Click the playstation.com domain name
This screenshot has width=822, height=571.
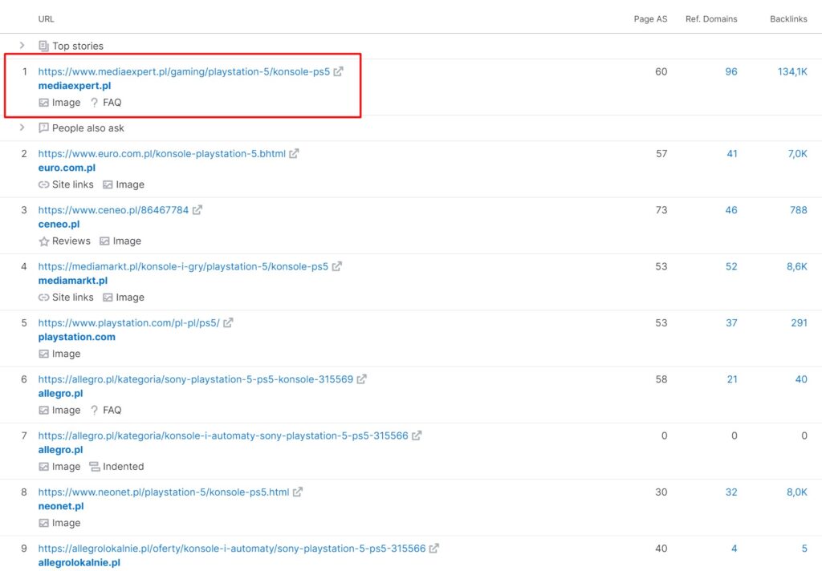point(77,338)
